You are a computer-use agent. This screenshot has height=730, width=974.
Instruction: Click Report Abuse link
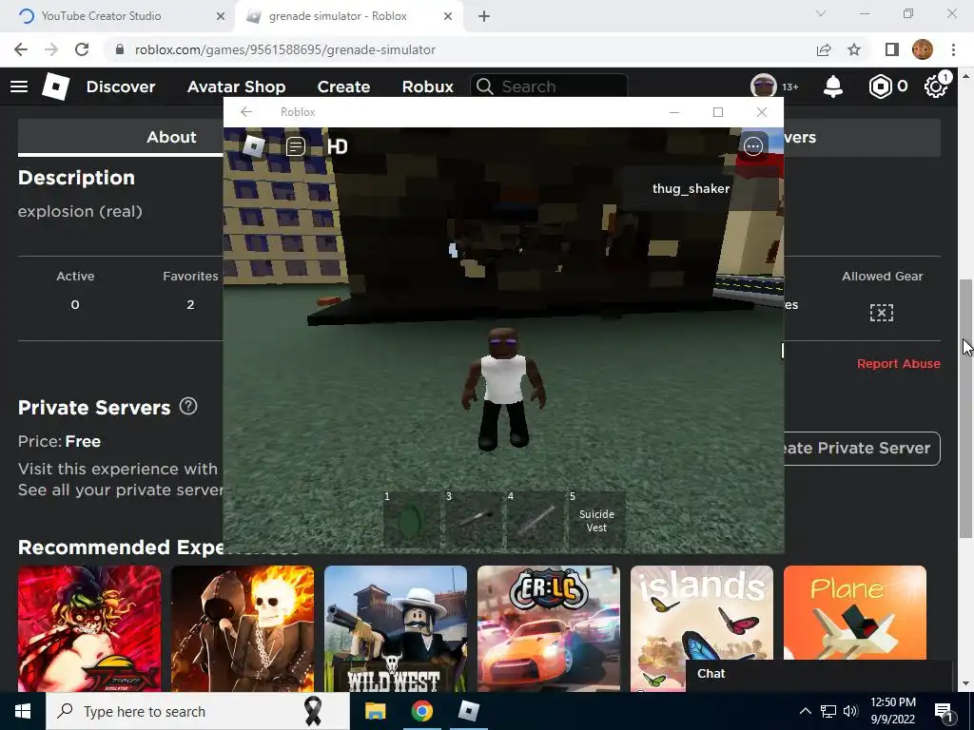[x=898, y=364]
